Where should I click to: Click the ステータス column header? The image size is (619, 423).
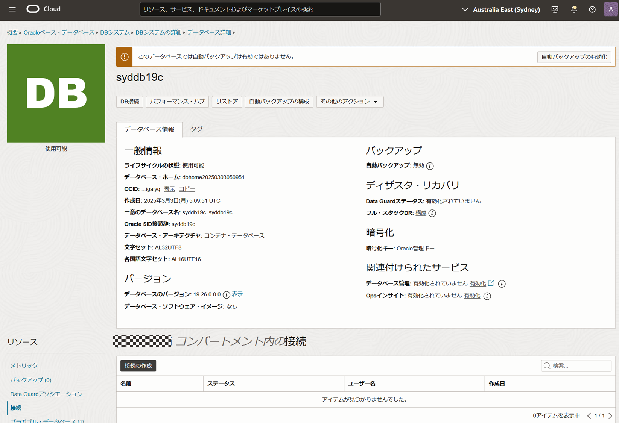274,384
